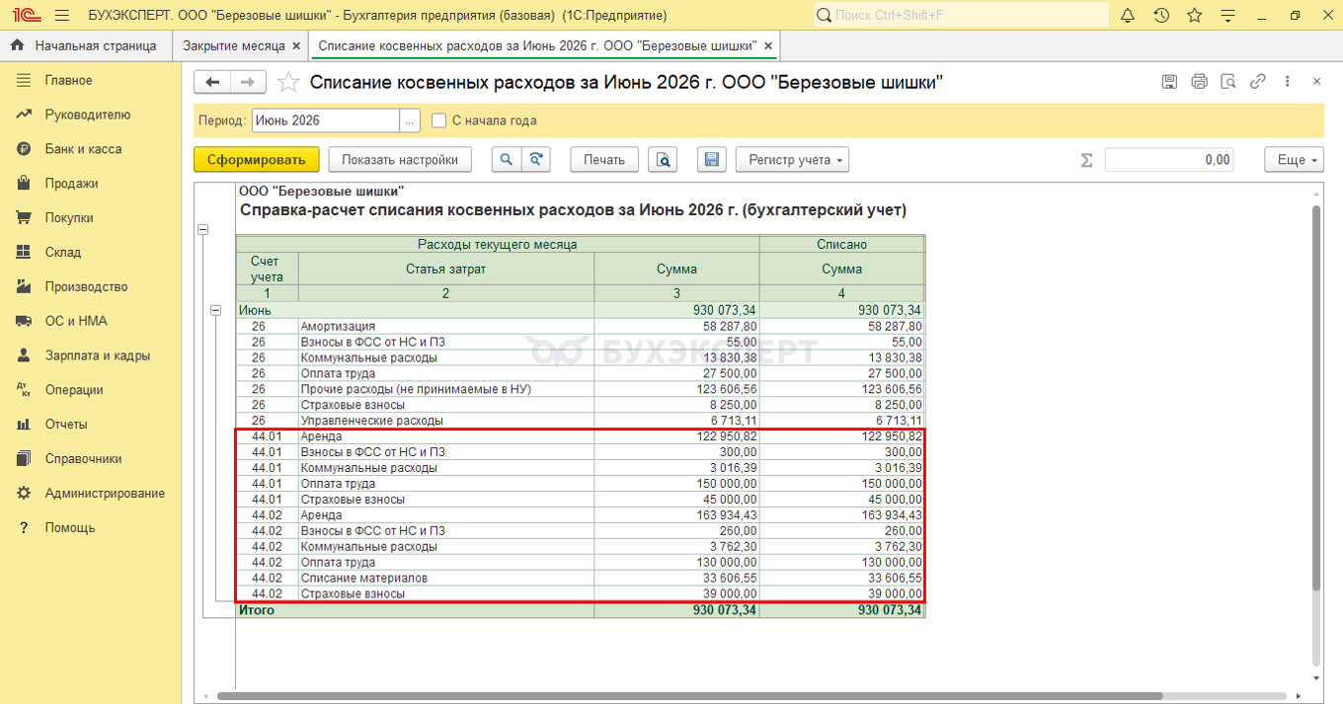Open the period selector ellipsis button
The width and height of the screenshot is (1343, 704).
[411, 120]
